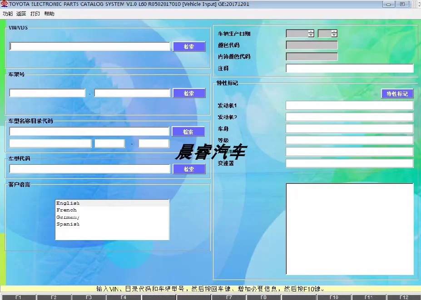Click the F12 function key button
The image size is (421, 300).
pos(404,297)
